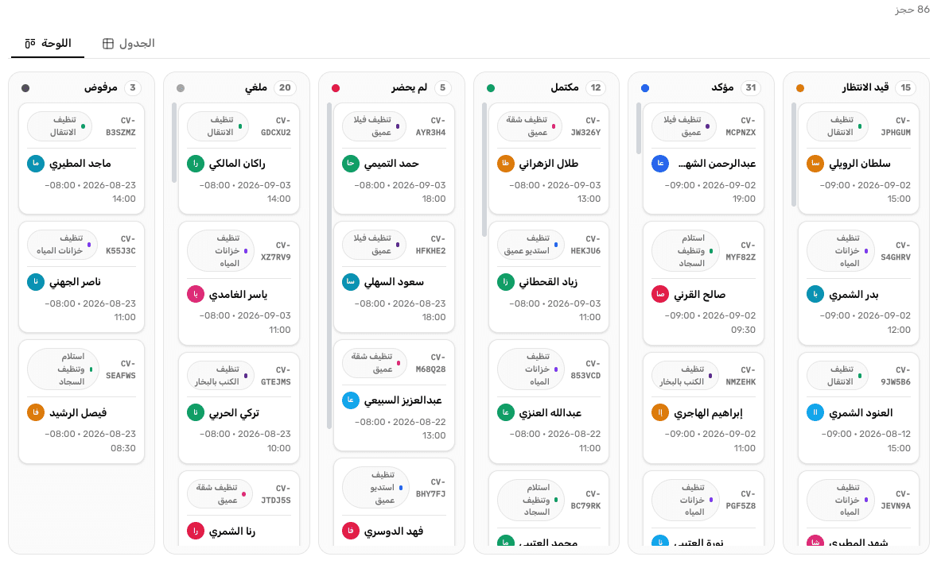The width and height of the screenshot is (945, 576).
Task: Click the kanban board icon beside اللوحة
Action: pos(30,44)
